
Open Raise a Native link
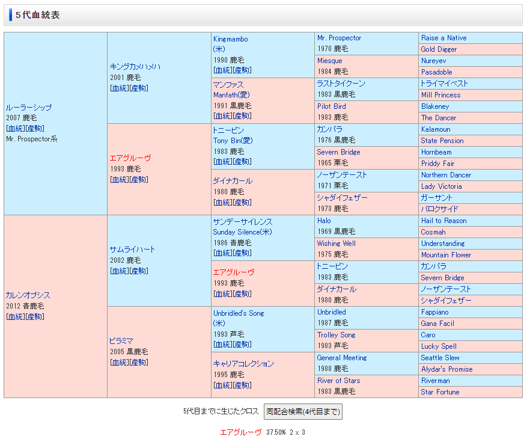point(443,38)
